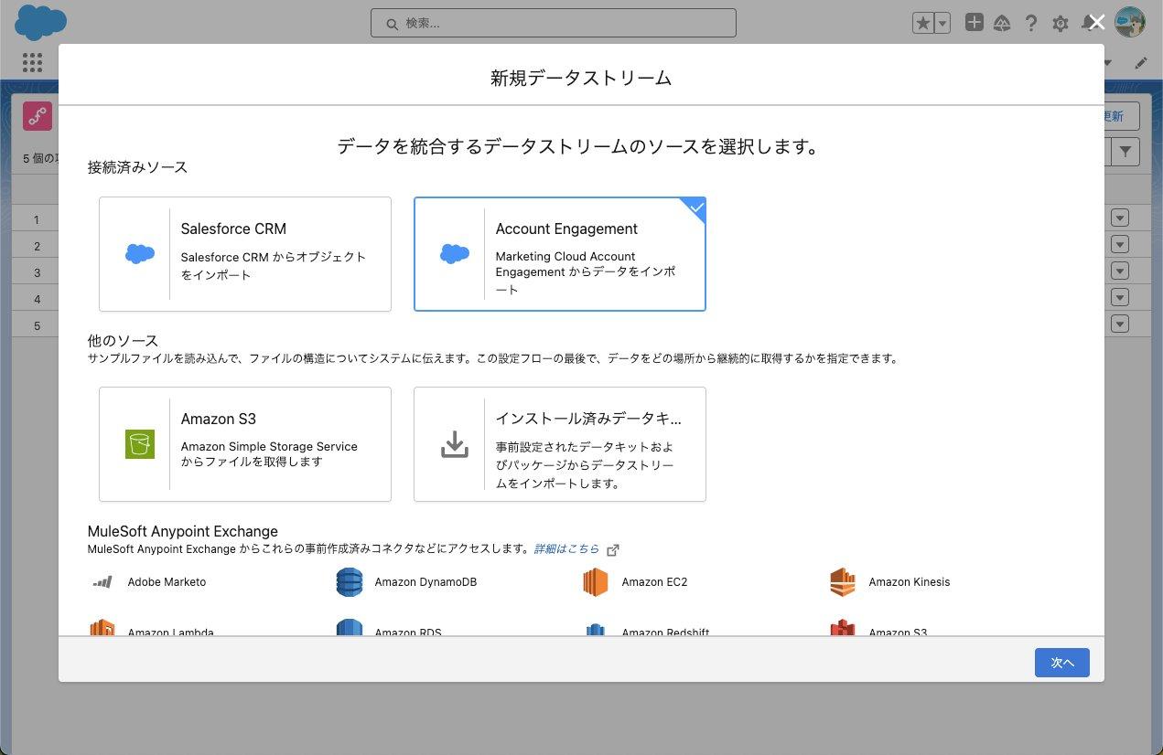
Task: Close the new data stream dialog
Action: (1097, 23)
